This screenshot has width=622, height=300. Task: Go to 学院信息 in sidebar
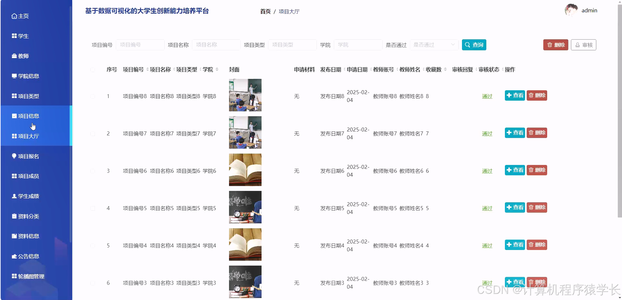point(36,76)
